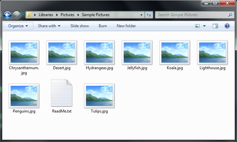
Task: Close the Sample Pictures window
Action: [227, 3]
